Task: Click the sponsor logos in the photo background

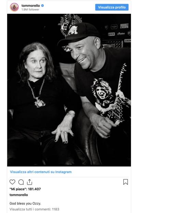Action: (x=118, y=31)
